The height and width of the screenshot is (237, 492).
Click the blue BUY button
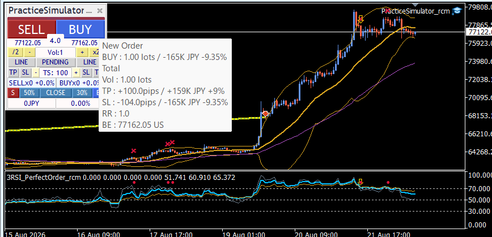pos(80,29)
